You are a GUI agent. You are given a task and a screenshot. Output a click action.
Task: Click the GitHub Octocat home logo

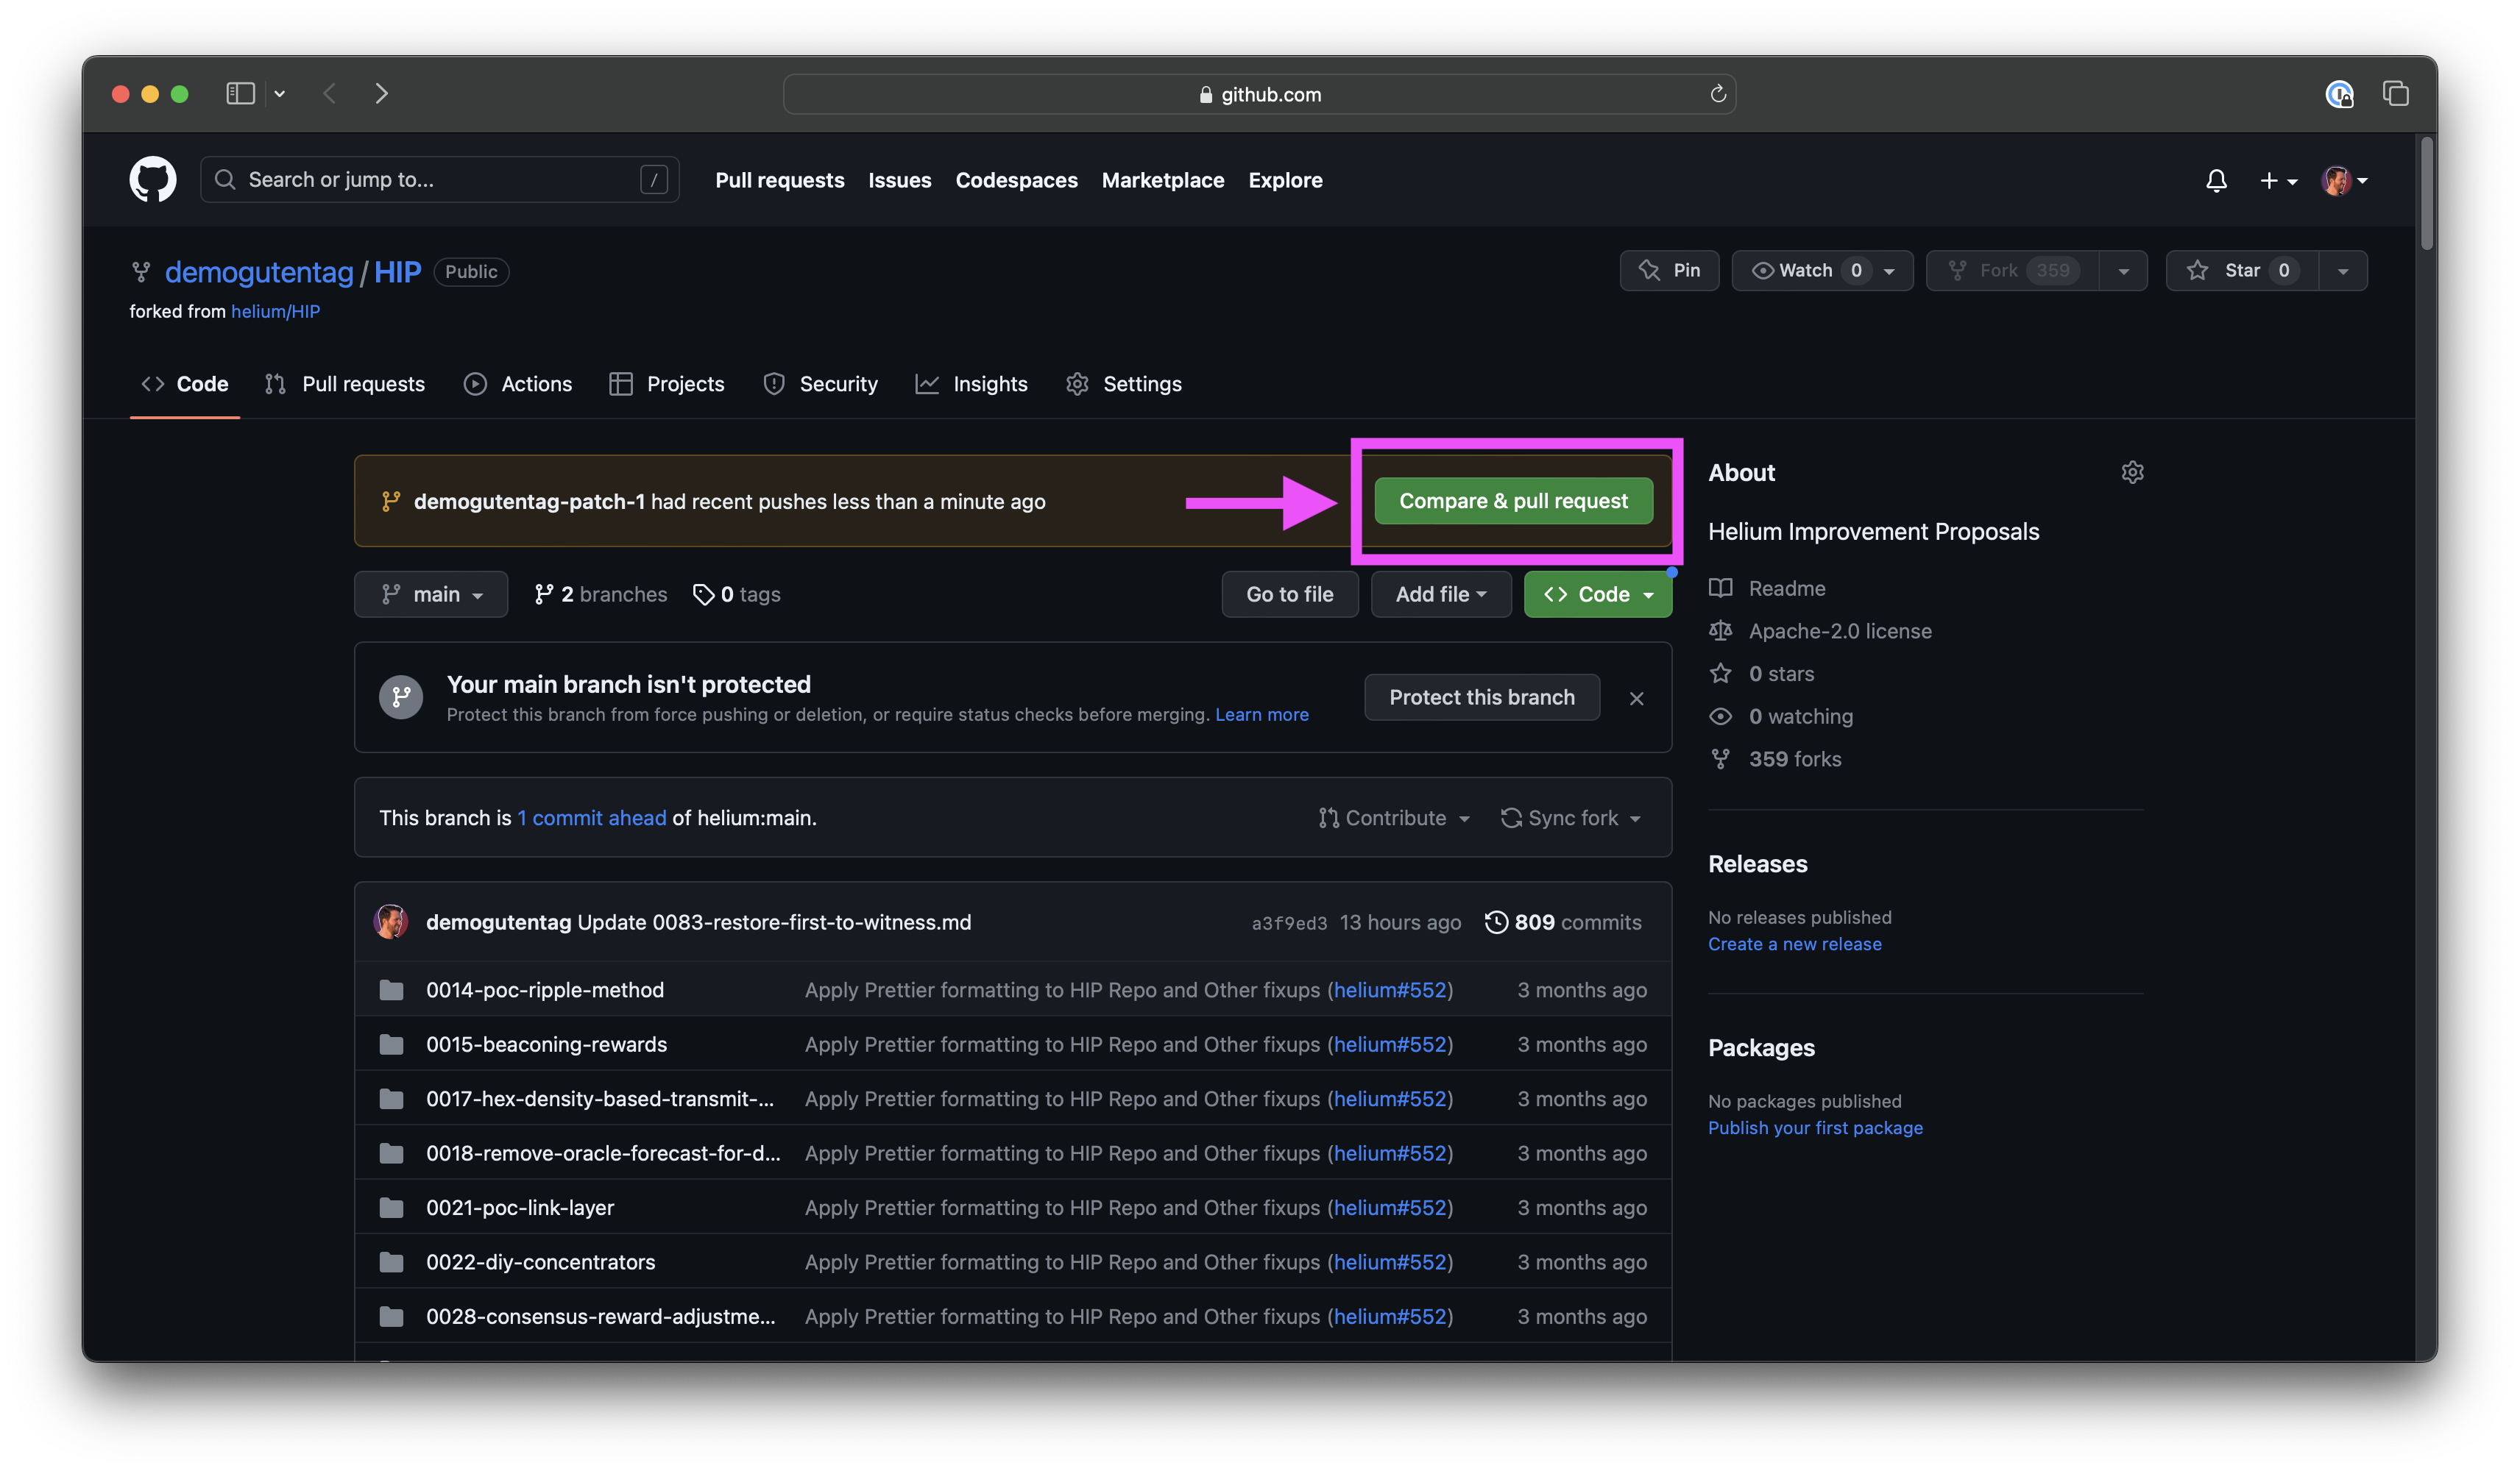(x=152, y=180)
